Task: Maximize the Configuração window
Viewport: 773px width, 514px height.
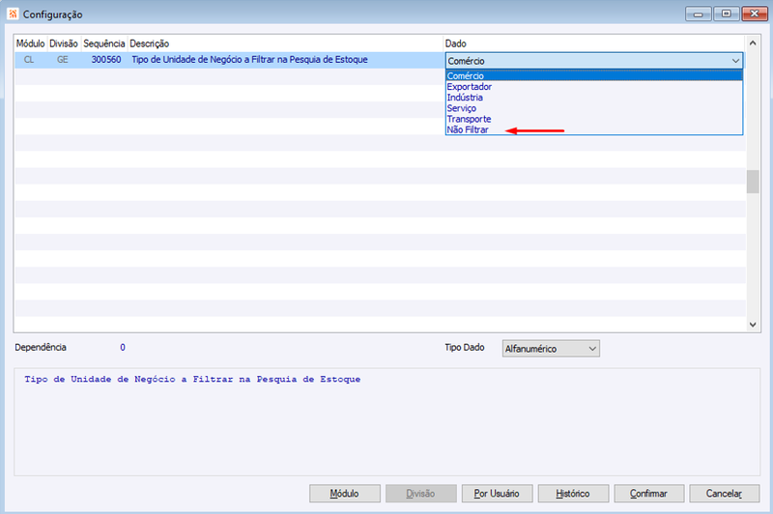Action: [x=727, y=14]
